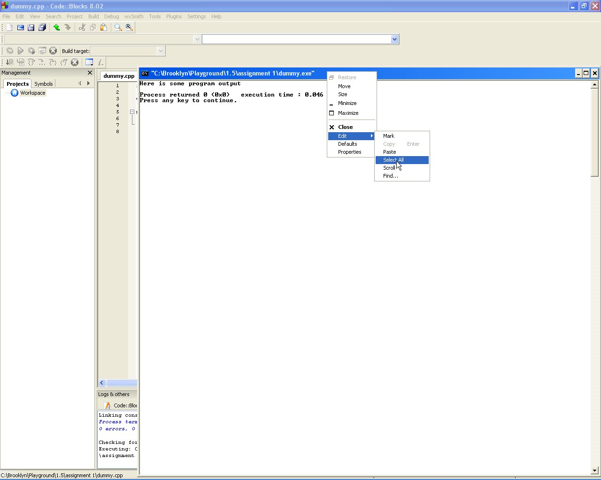601x480 pixels.
Task: Click the Build gear icon
Action: [x=9, y=51]
